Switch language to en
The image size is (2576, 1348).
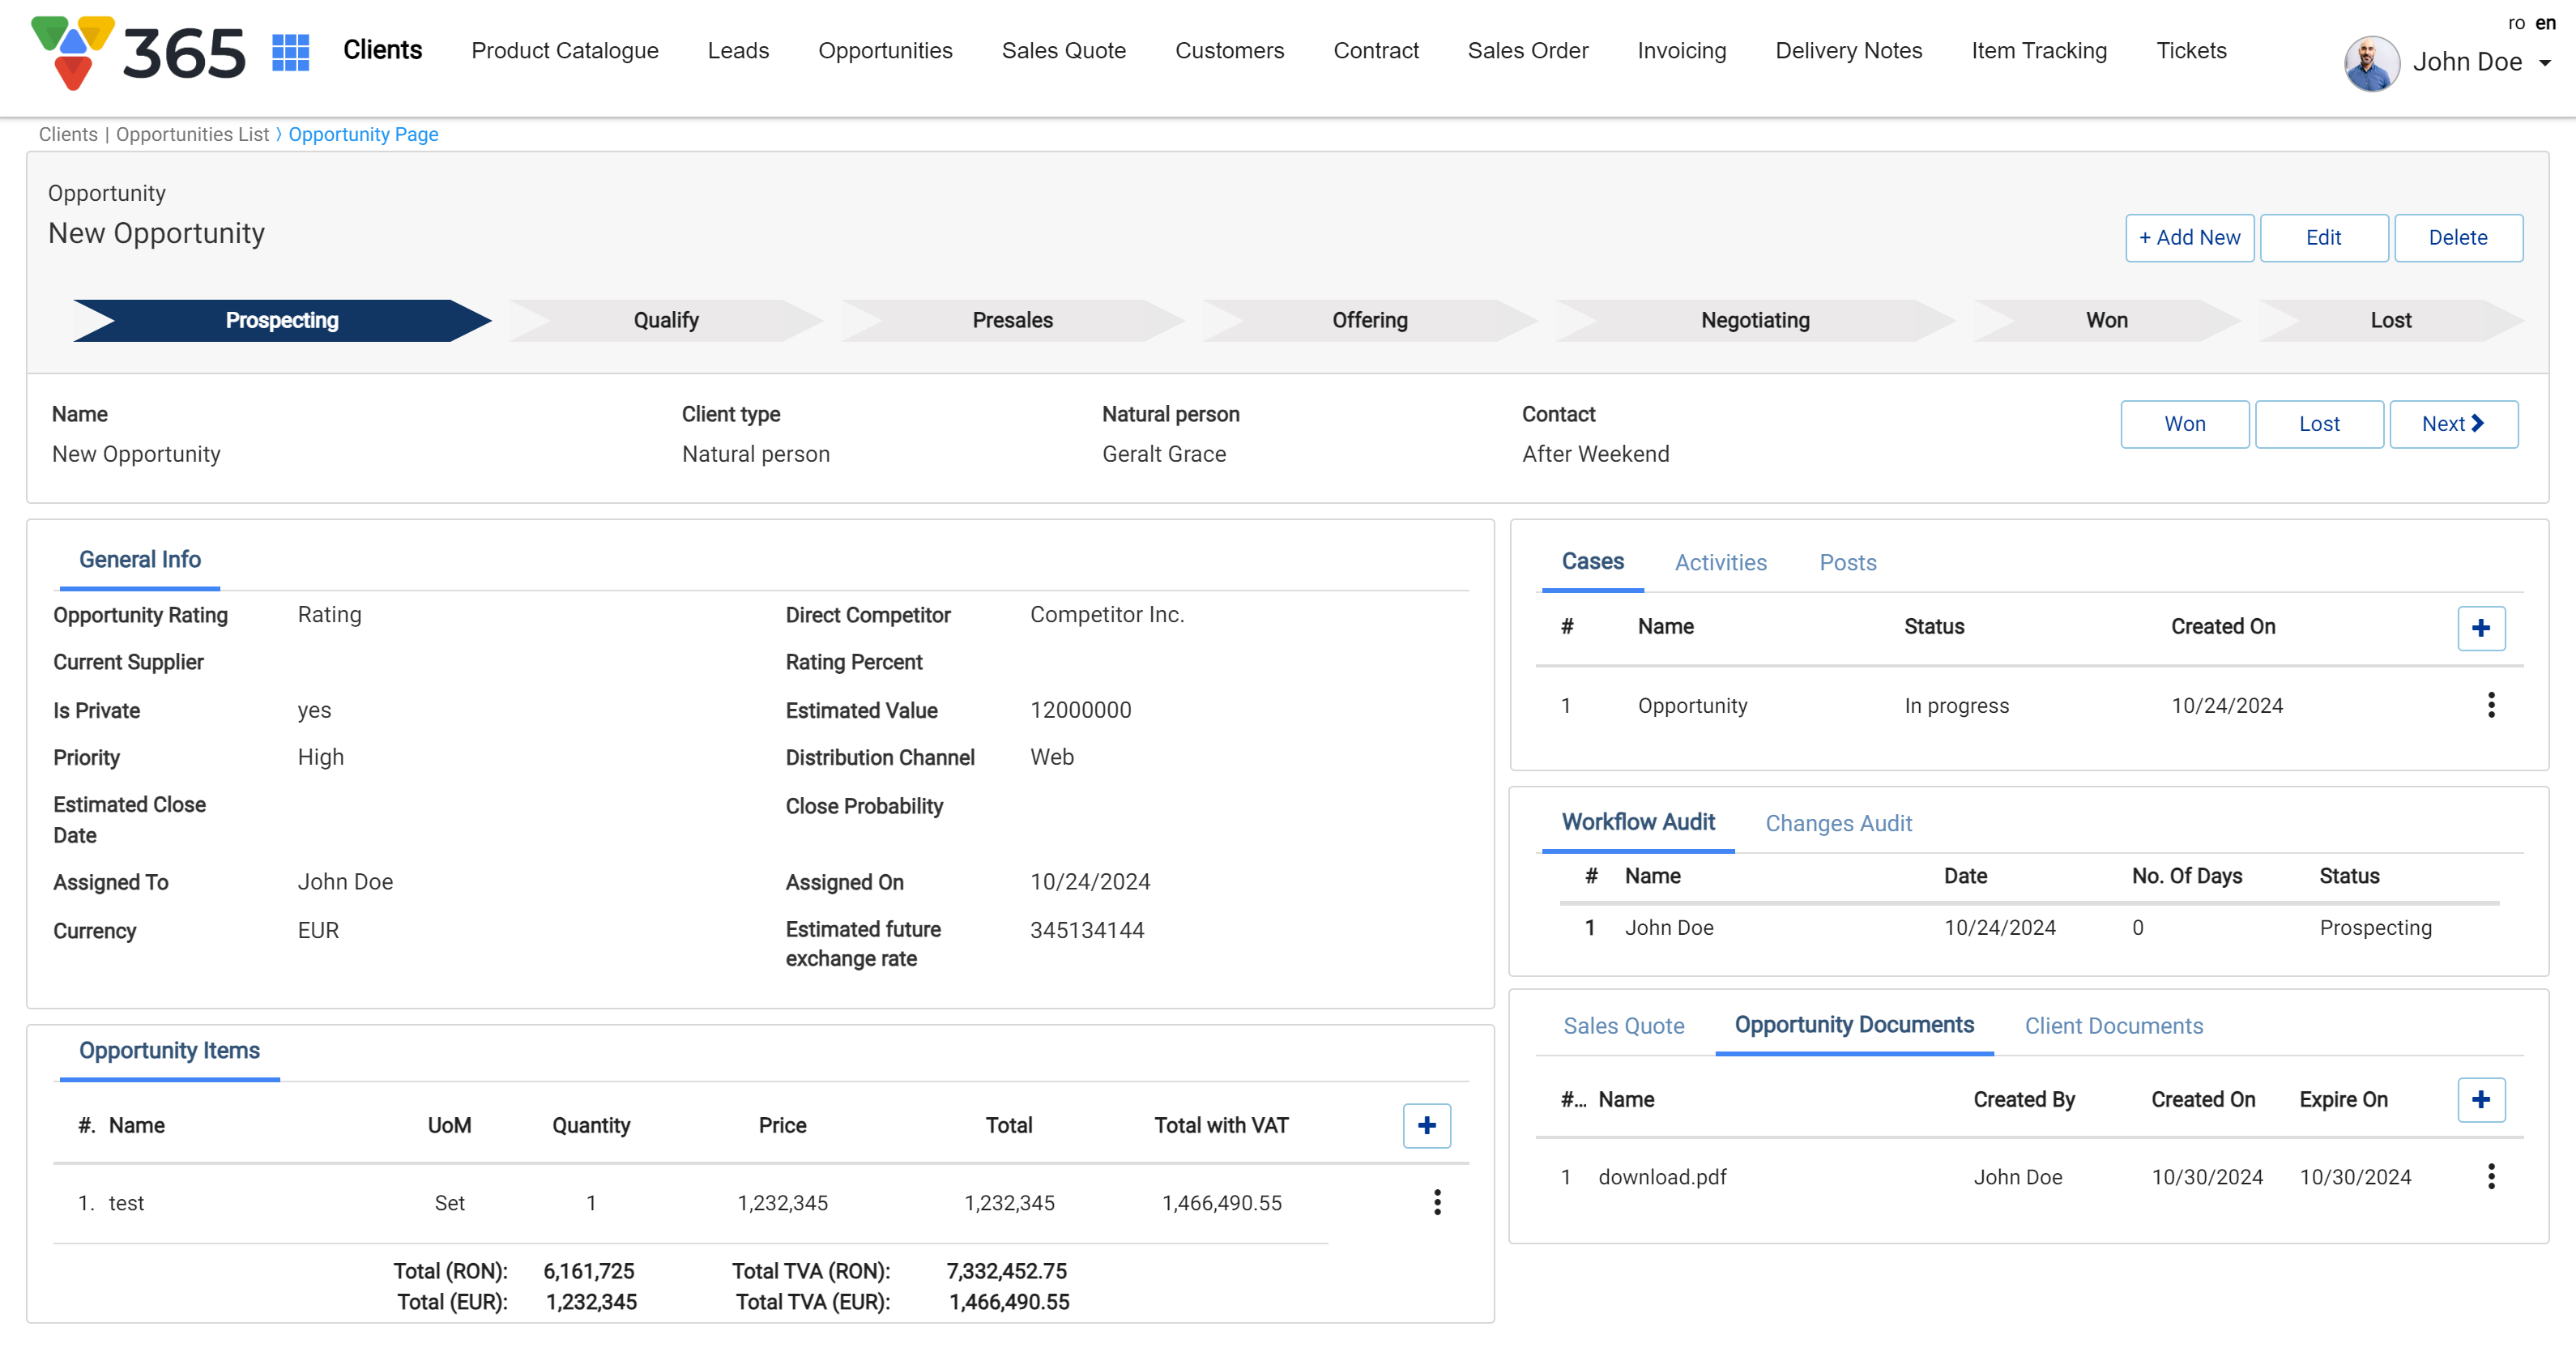coord(2545,22)
